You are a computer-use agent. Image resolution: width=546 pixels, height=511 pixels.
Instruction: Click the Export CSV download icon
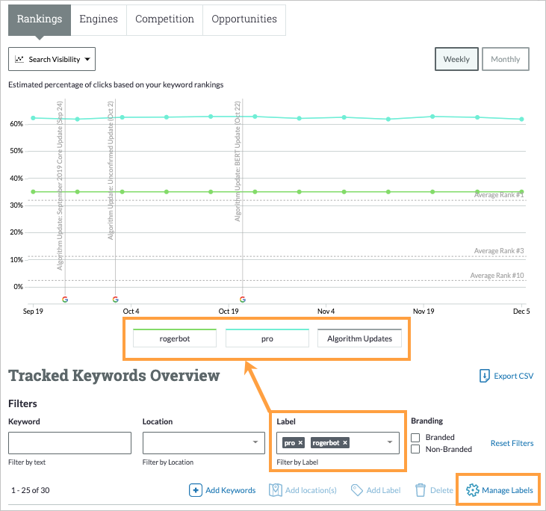click(485, 376)
